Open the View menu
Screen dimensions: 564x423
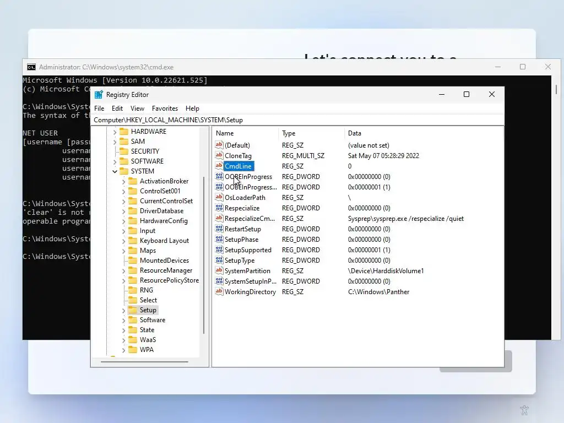click(137, 109)
